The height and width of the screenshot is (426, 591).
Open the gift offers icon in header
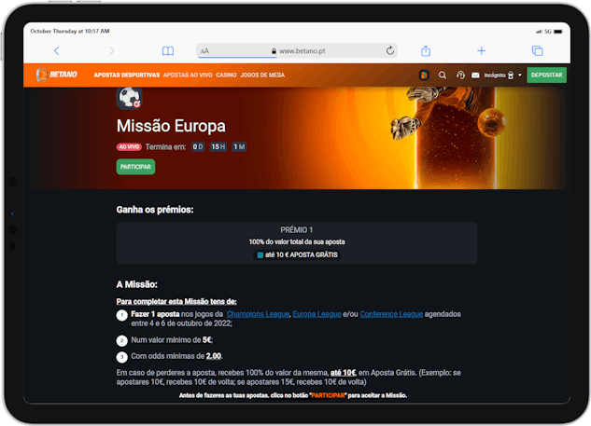tap(424, 75)
